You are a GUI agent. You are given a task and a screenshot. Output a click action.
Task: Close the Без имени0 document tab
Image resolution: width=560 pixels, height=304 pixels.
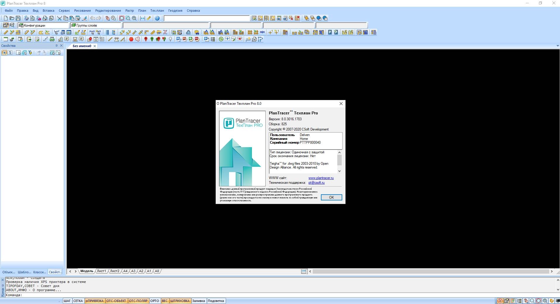point(95,46)
